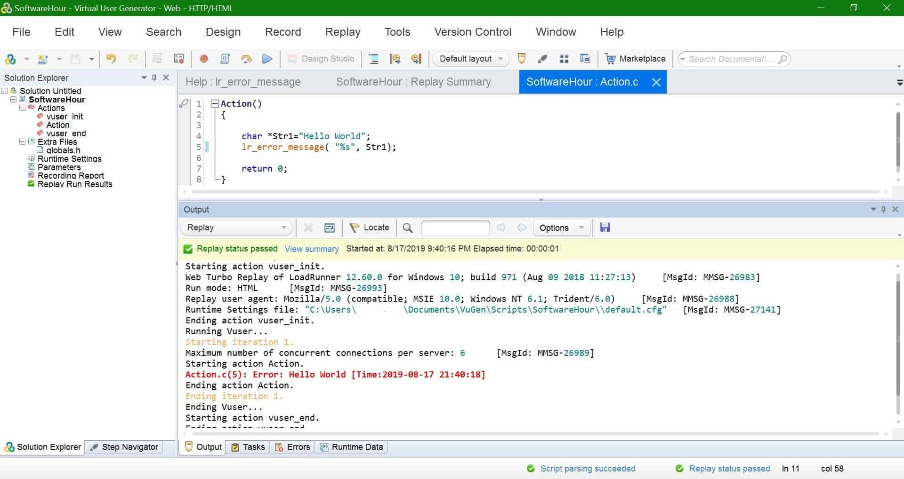Screen dimensions: 904x479
Task: Click the Thumbnail grid view icon
Action: (x=564, y=59)
